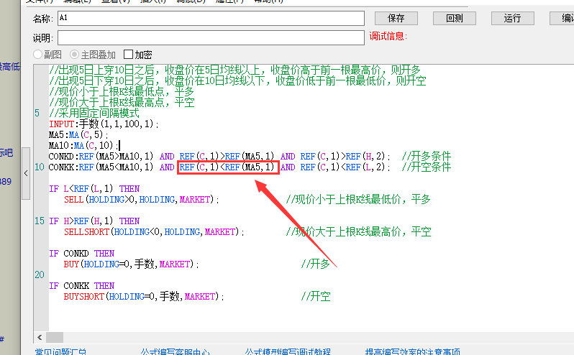Click the empty 说明 description field
This screenshot has width=574, height=355.
coord(211,37)
